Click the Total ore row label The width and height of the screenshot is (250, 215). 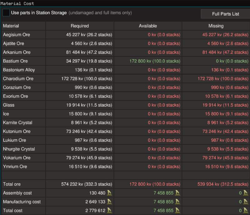pos(12,184)
